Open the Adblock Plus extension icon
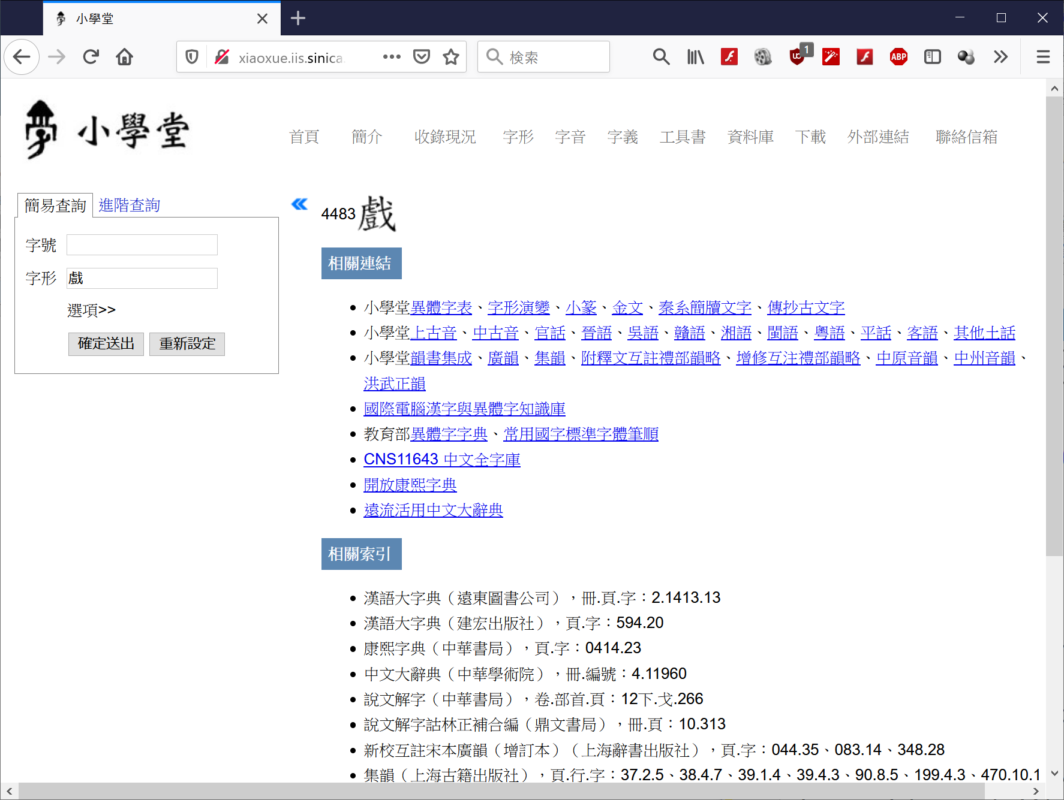This screenshot has width=1064, height=800. pyautogui.click(x=898, y=57)
